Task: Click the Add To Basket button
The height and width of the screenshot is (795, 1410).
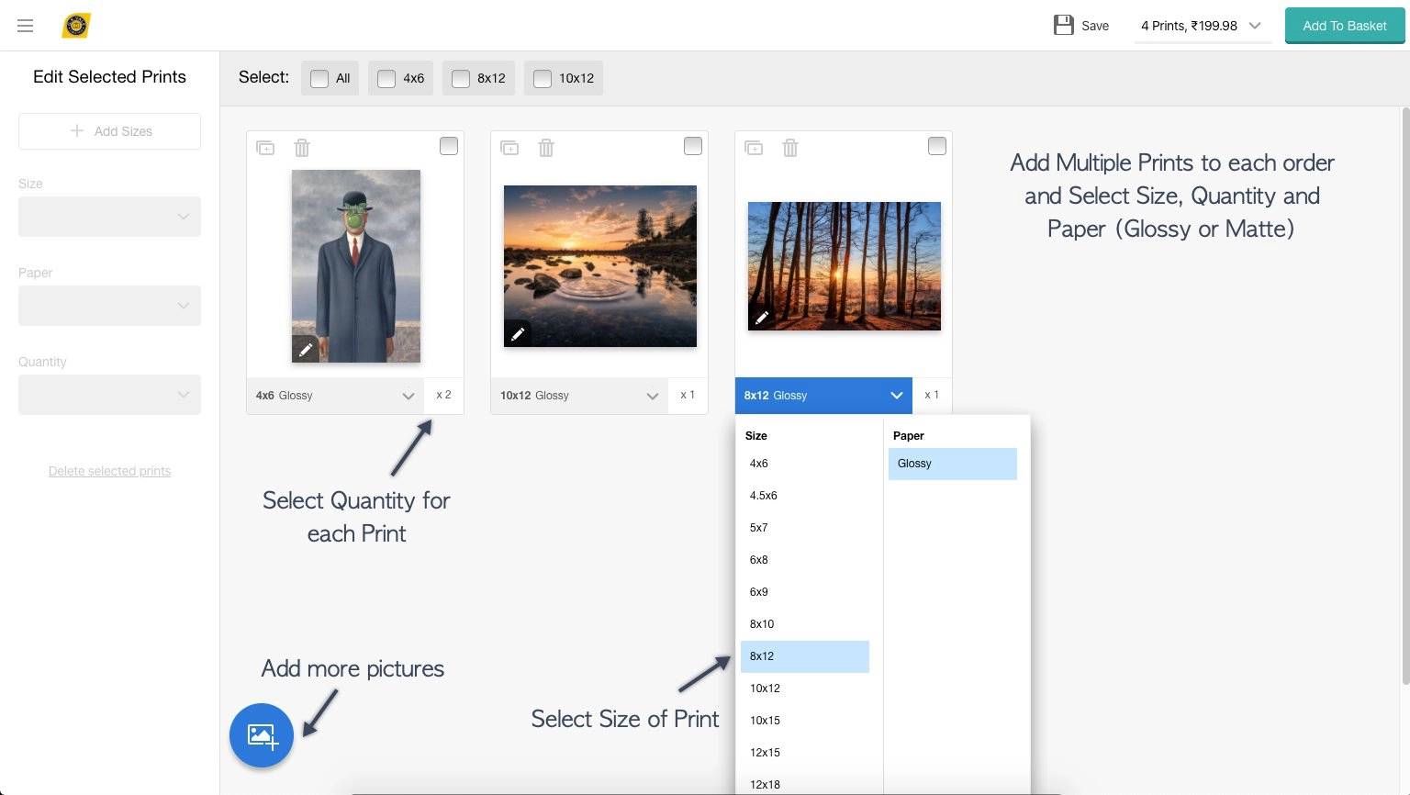Action: point(1344,26)
